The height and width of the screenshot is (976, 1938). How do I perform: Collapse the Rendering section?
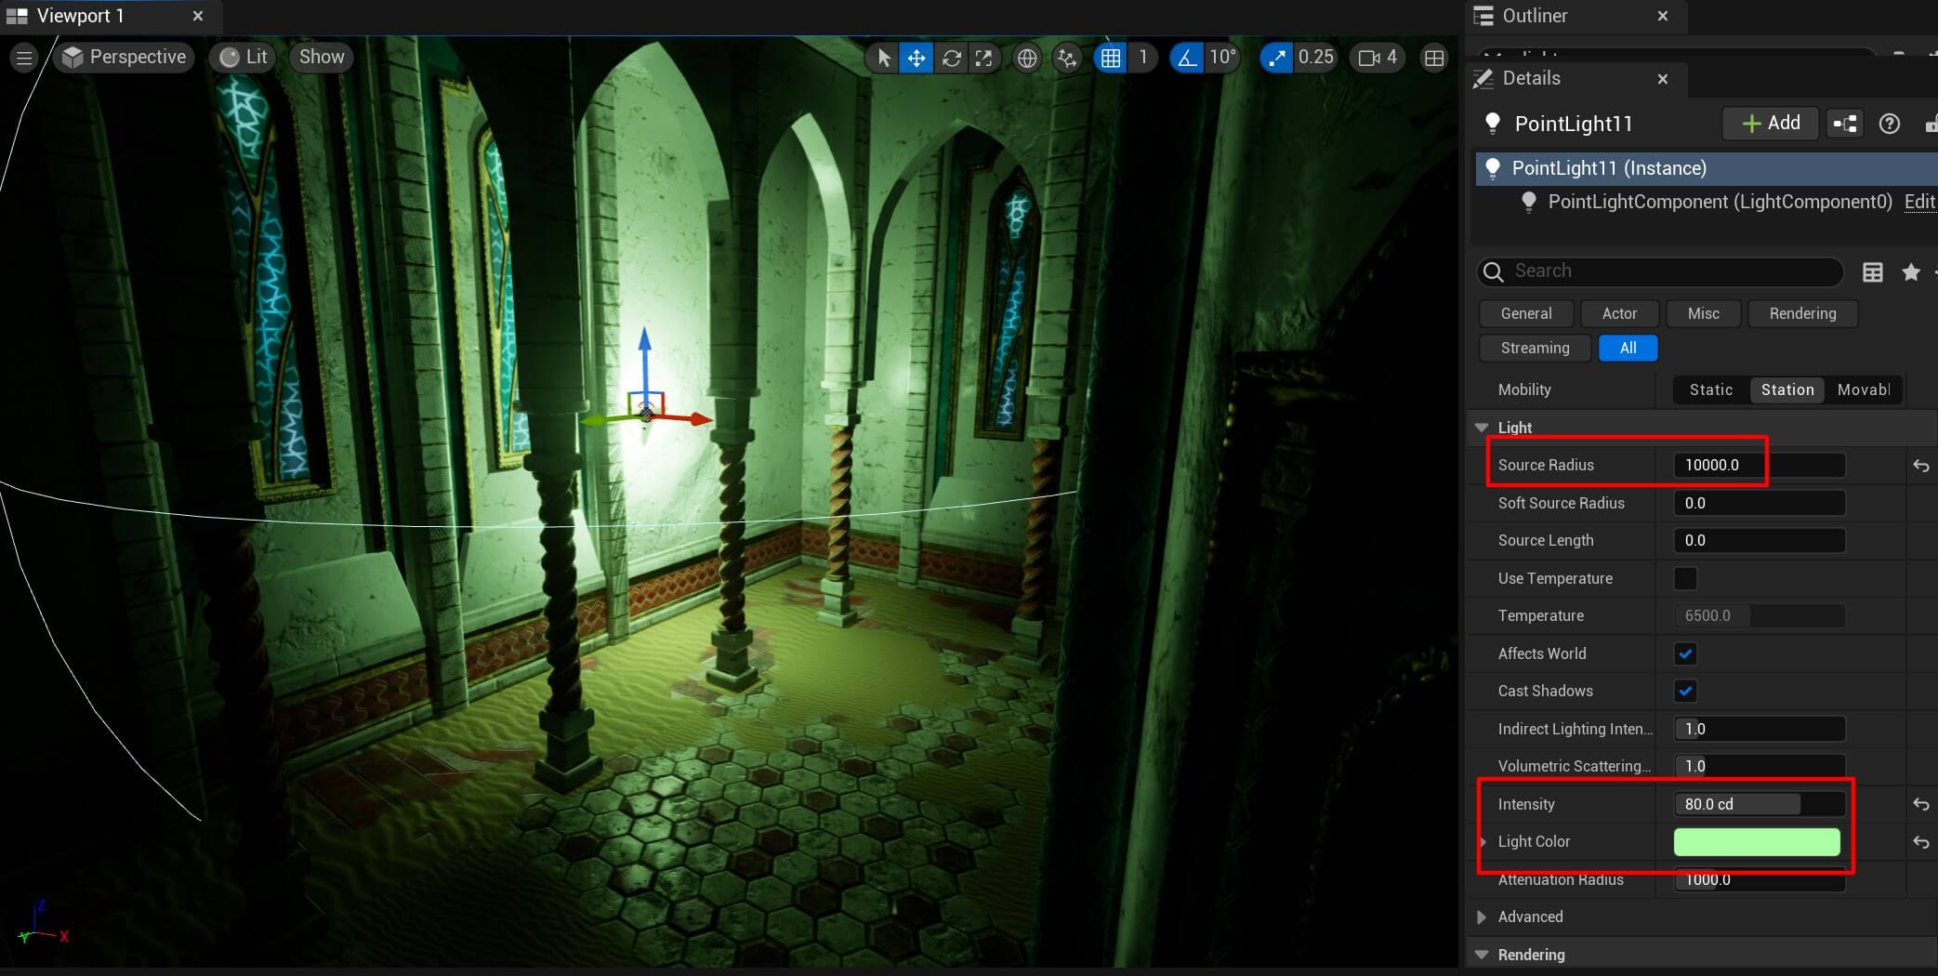pyautogui.click(x=1482, y=956)
